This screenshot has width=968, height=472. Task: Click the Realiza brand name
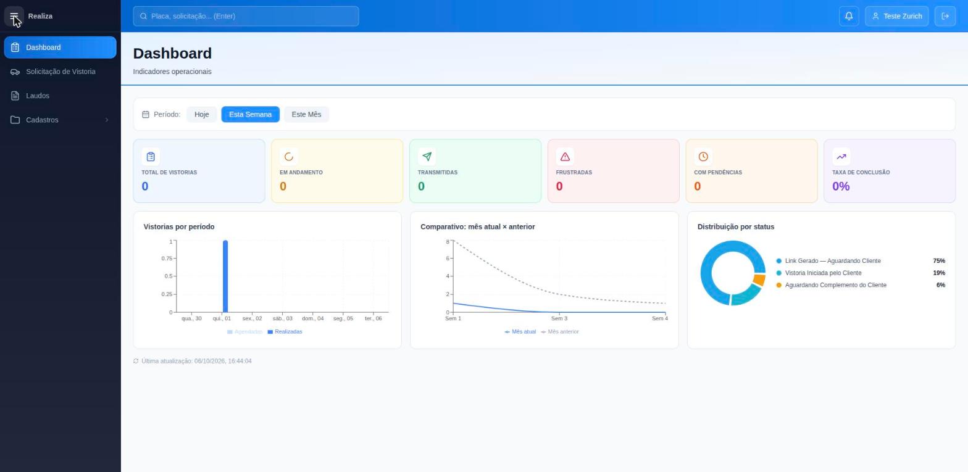tap(40, 16)
